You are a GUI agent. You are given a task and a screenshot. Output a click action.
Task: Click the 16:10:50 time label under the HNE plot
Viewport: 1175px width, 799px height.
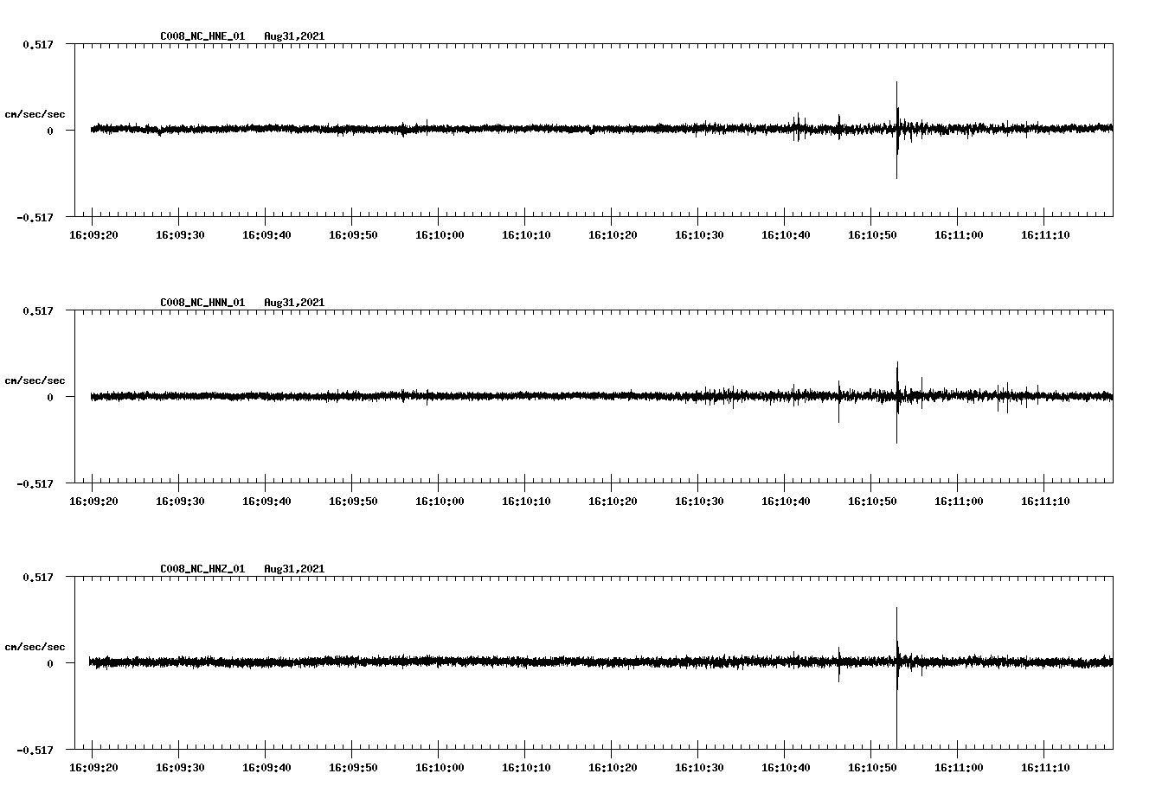point(872,235)
